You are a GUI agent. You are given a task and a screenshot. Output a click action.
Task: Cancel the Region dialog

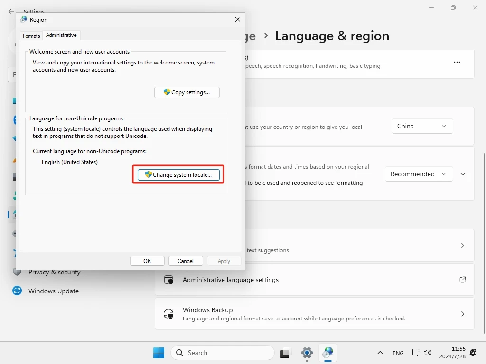[x=186, y=261]
